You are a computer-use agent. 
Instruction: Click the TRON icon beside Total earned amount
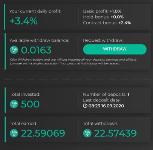coord(14,133)
